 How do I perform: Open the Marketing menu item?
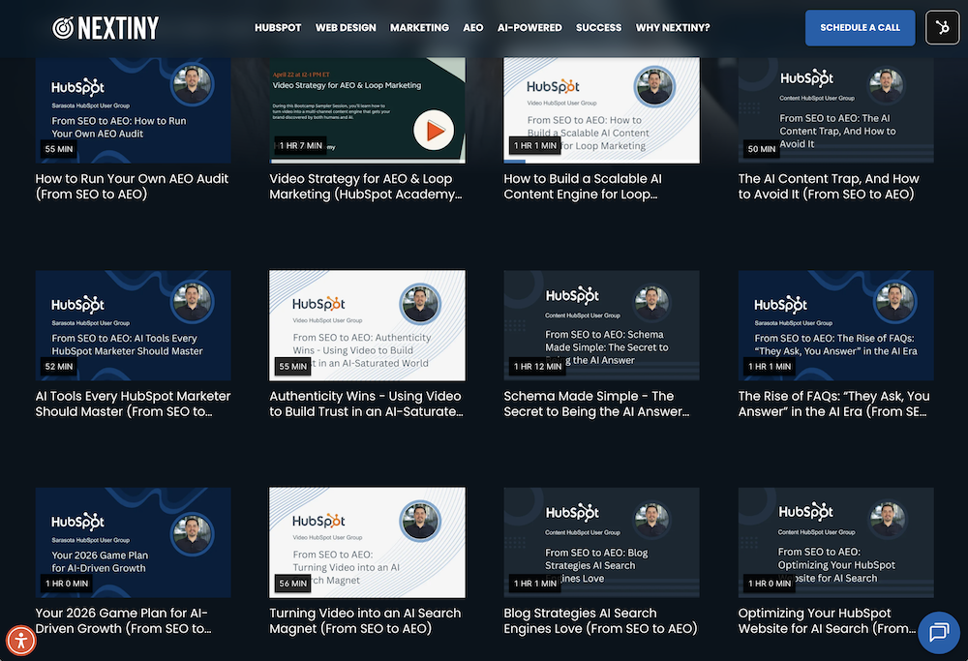419,28
